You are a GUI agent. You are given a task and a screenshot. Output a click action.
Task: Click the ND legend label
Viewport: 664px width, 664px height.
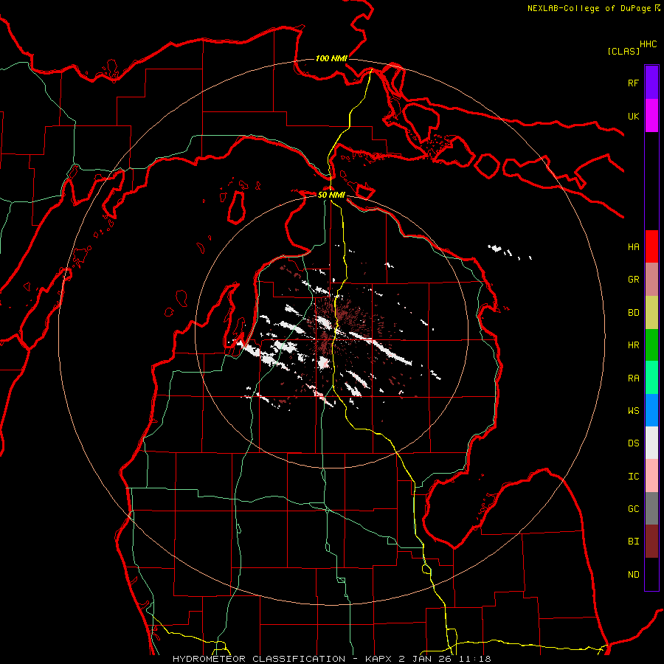pos(633,575)
